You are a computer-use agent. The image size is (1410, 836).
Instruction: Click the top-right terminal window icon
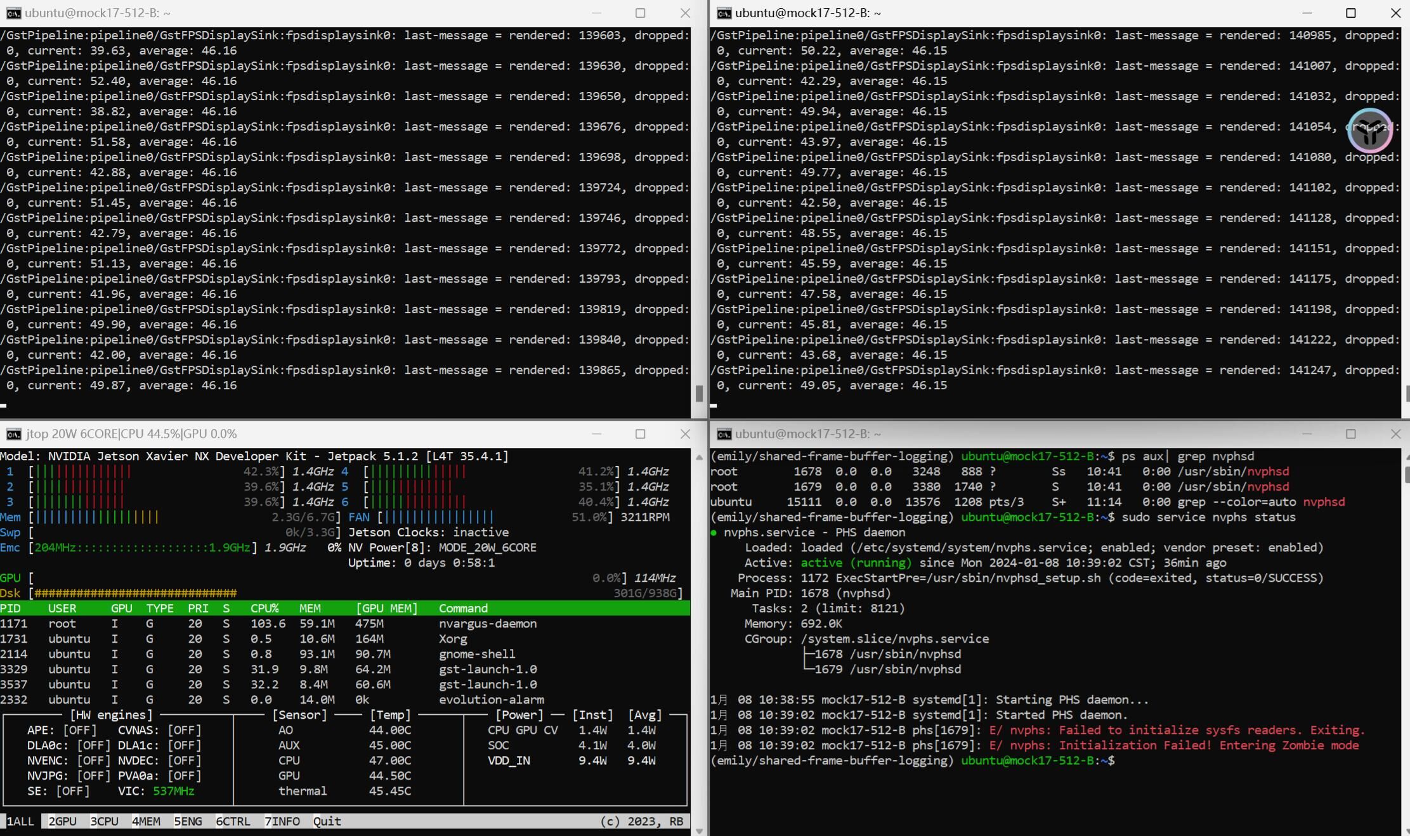(724, 13)
